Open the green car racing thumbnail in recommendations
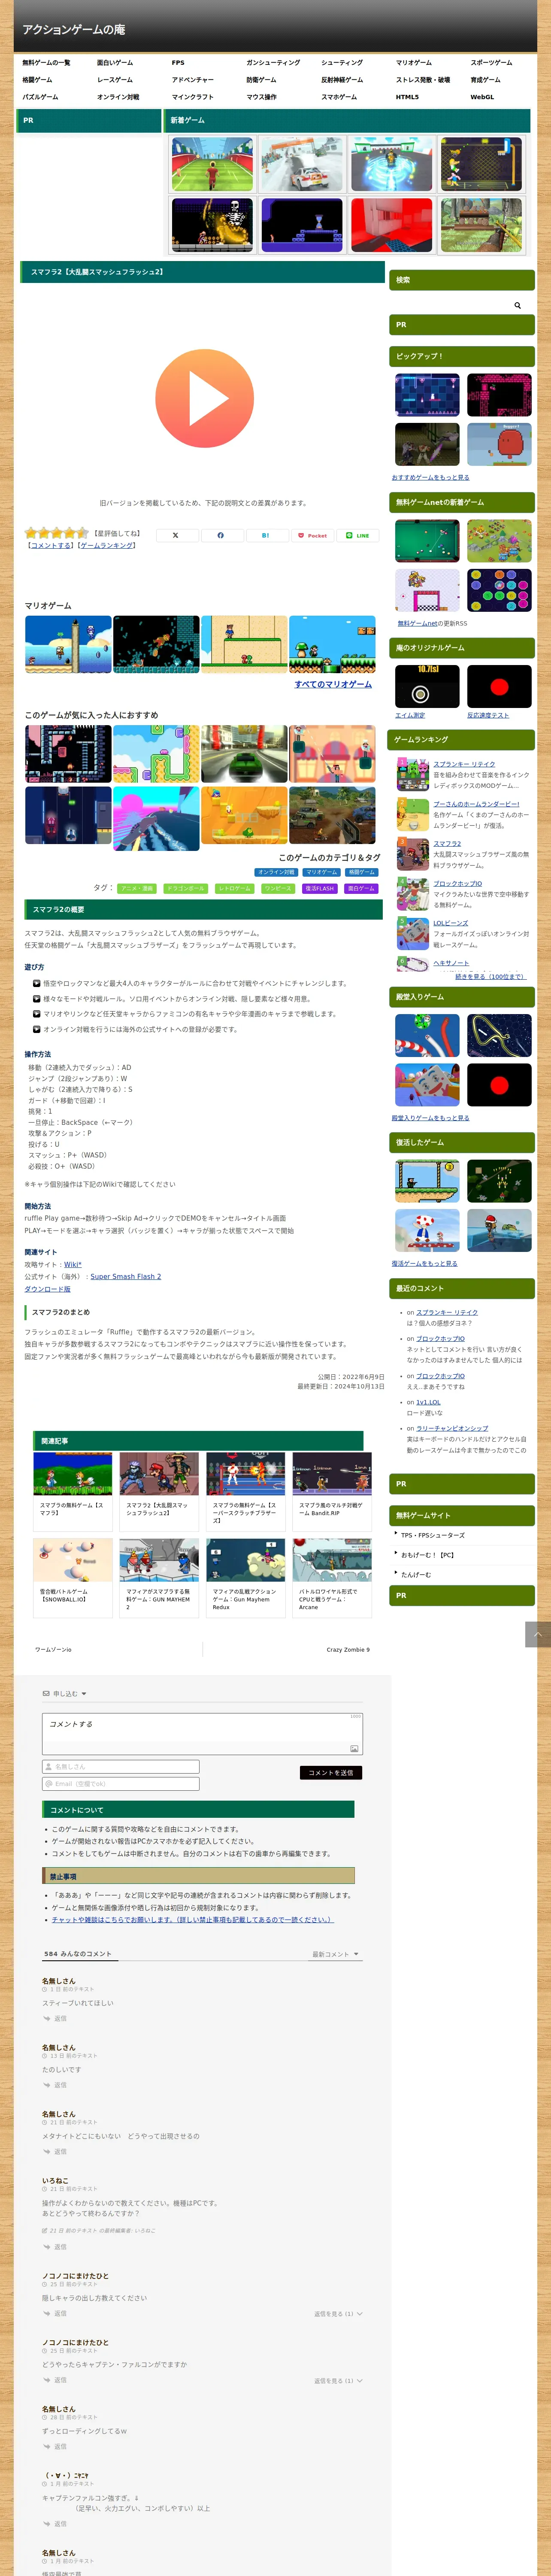This screenshot has width=551, height=2576. pyautogui.click(x=244, y=754)
